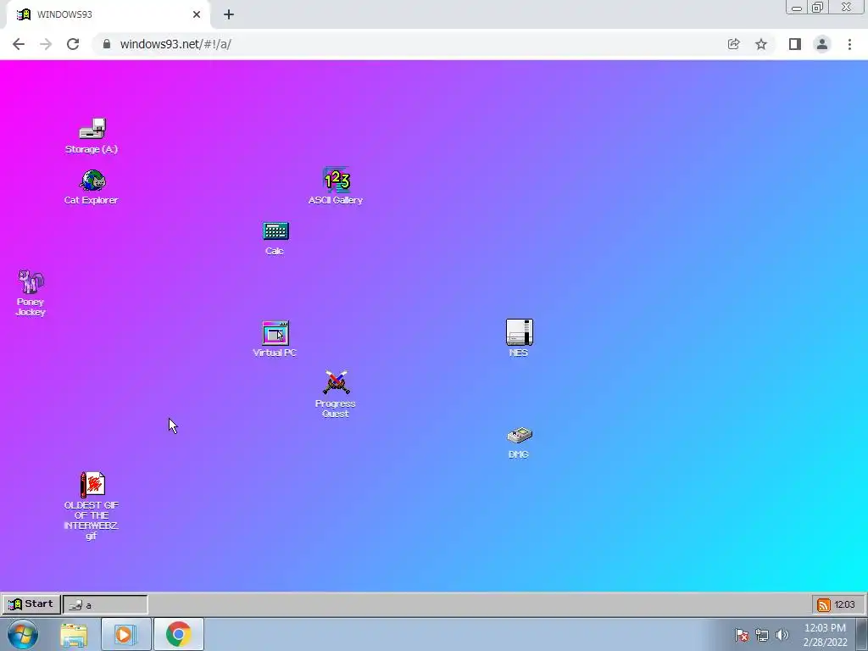Open a new browser tab
Image resolution: width=868 pixels, height=651 pixels.
tap(229, 14)
